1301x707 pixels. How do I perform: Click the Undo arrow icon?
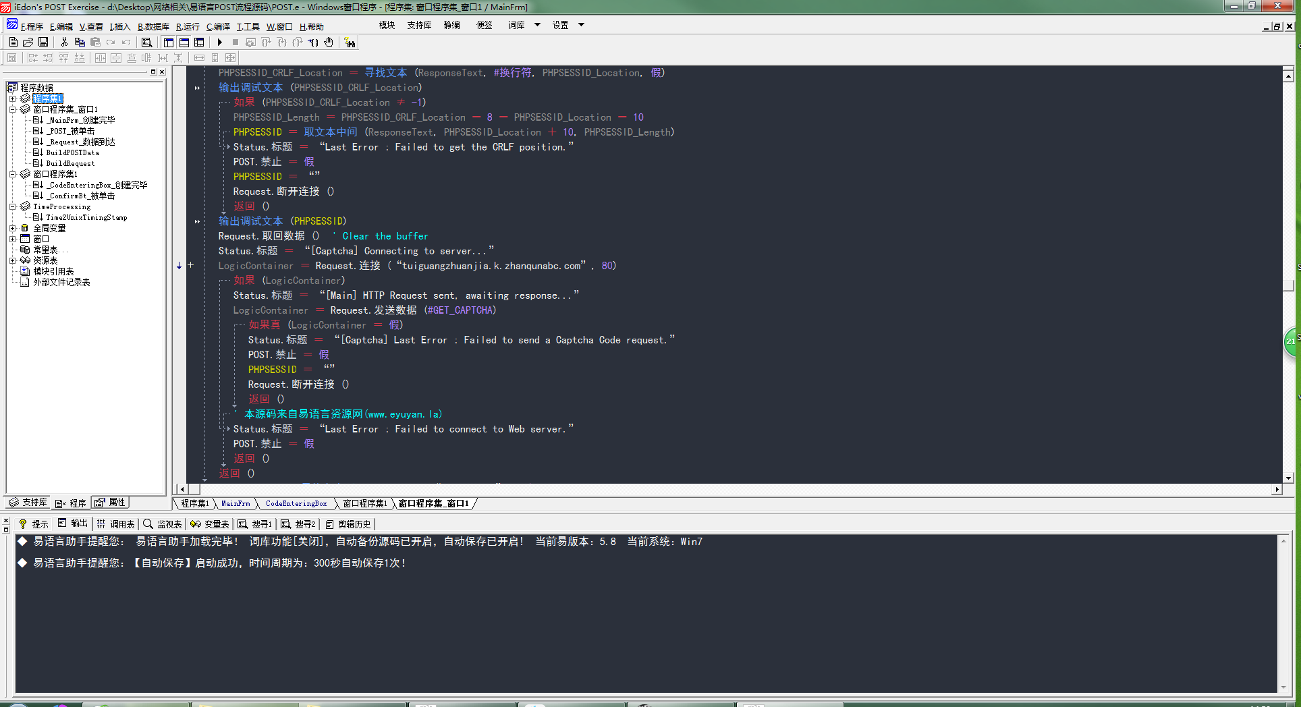pyautogui.click(x=126, y=42)
